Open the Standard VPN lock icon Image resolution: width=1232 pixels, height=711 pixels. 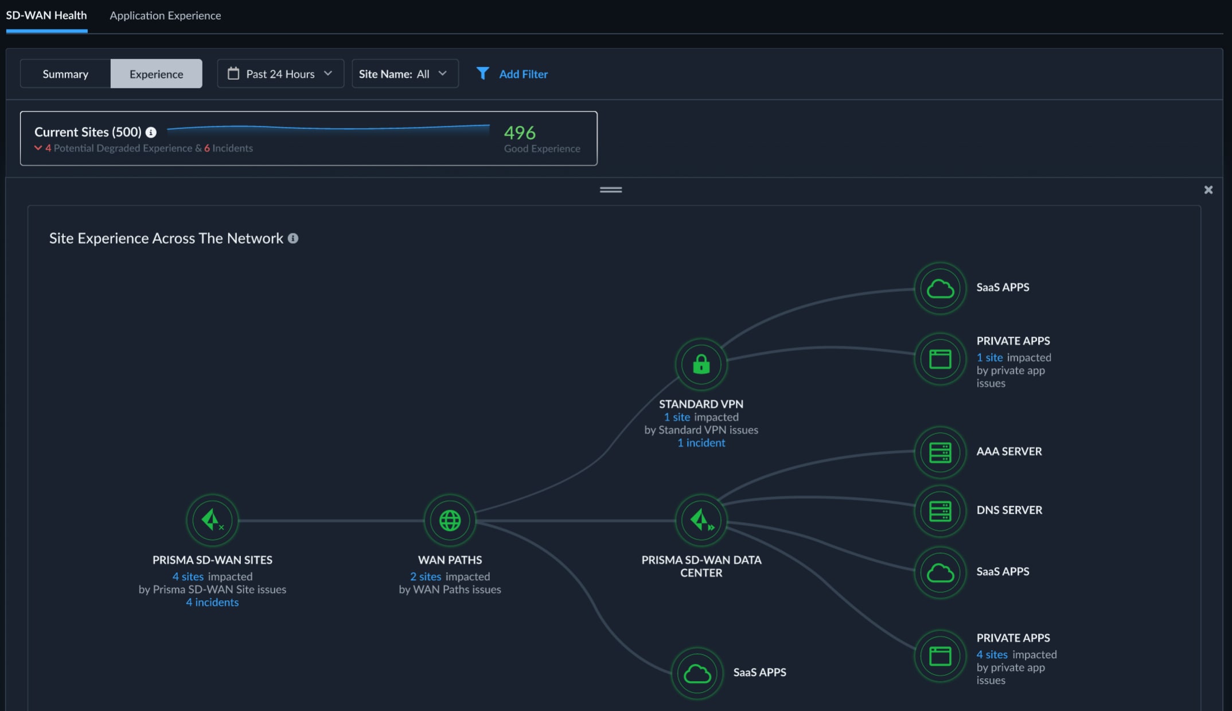(701, 364)
